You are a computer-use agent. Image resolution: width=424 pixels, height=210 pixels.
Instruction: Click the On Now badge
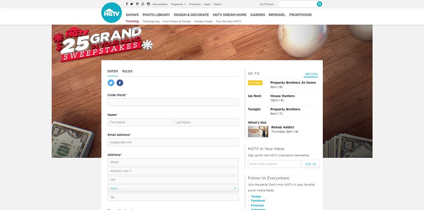[255, 83]
